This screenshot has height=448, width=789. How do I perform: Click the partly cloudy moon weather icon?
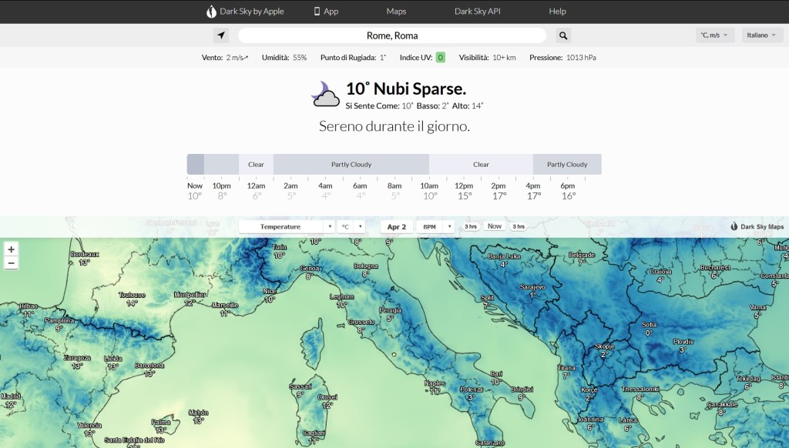click(325, 94)
